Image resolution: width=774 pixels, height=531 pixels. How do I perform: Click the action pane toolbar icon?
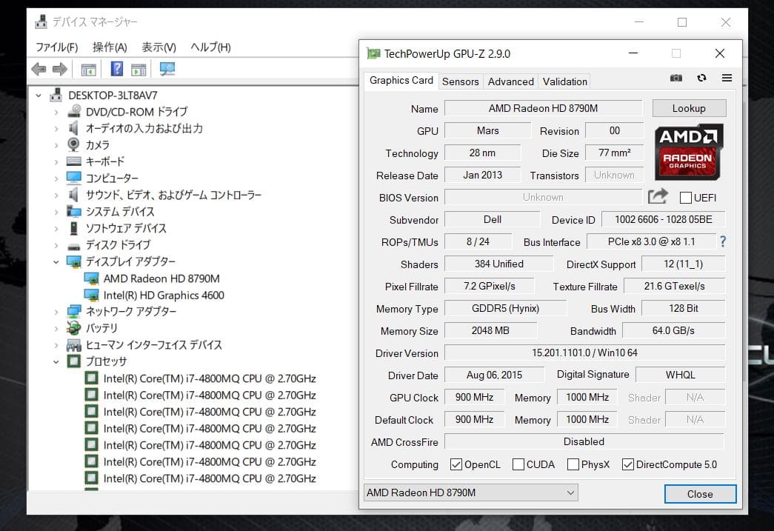(139, 70)
